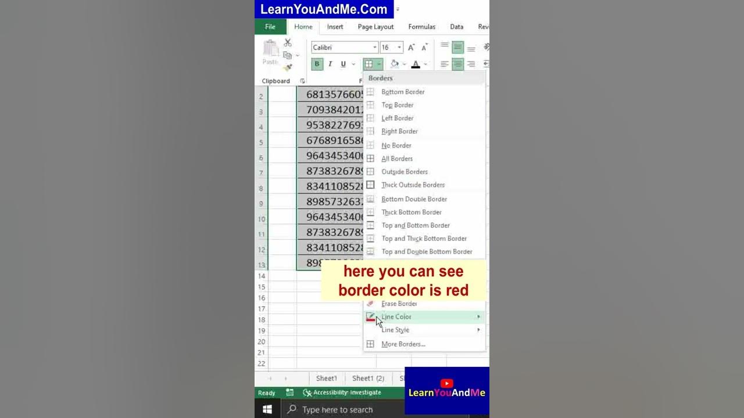Switch to the Home tab
Viewport: 744px width, 418px height.
(x=303, y=27)
